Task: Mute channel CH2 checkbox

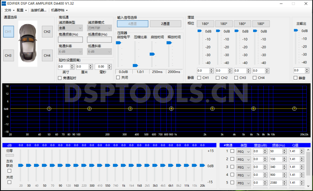Action: click(218, 78)
